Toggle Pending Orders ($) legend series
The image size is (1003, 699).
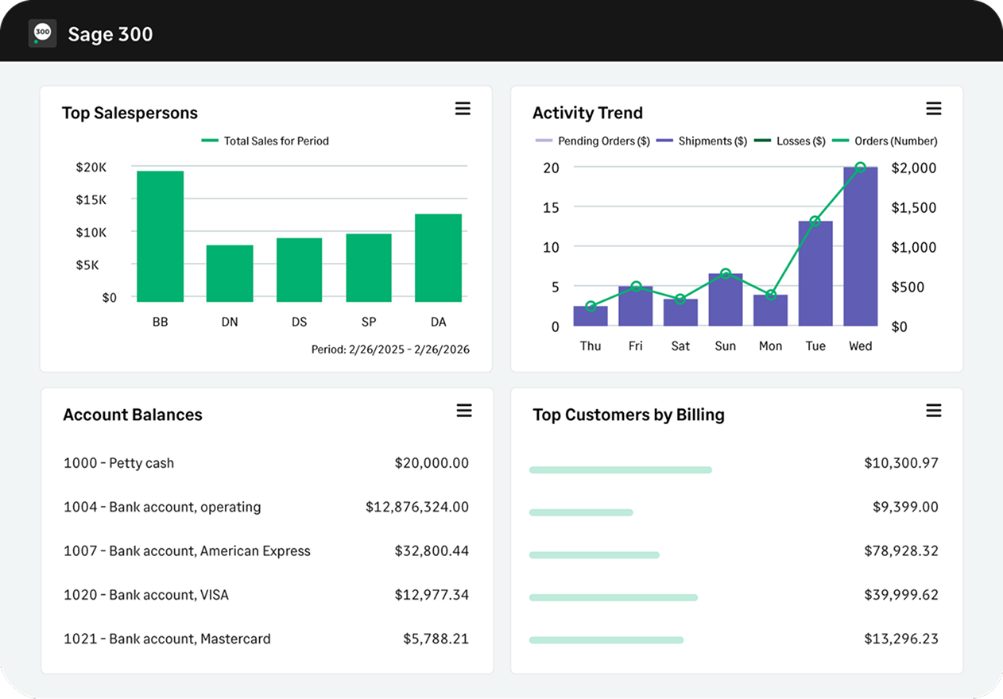[x=593, y=141]
